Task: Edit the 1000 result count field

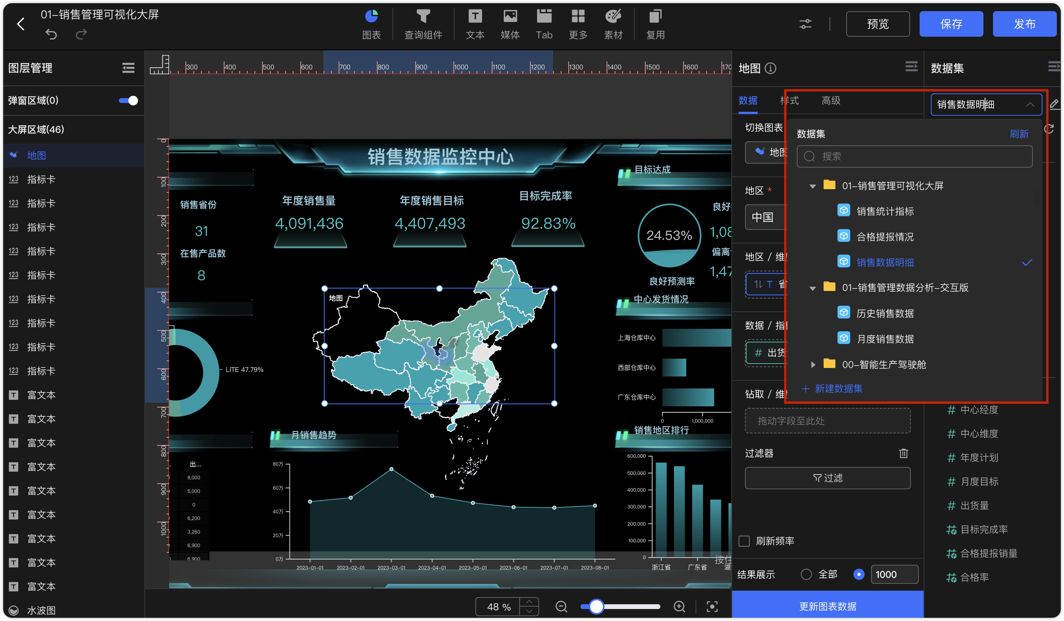Action: 894,575
